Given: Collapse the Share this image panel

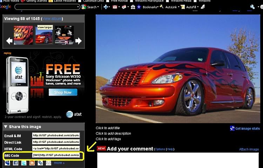Looking at the screenshot, I should tap(6, 127).
